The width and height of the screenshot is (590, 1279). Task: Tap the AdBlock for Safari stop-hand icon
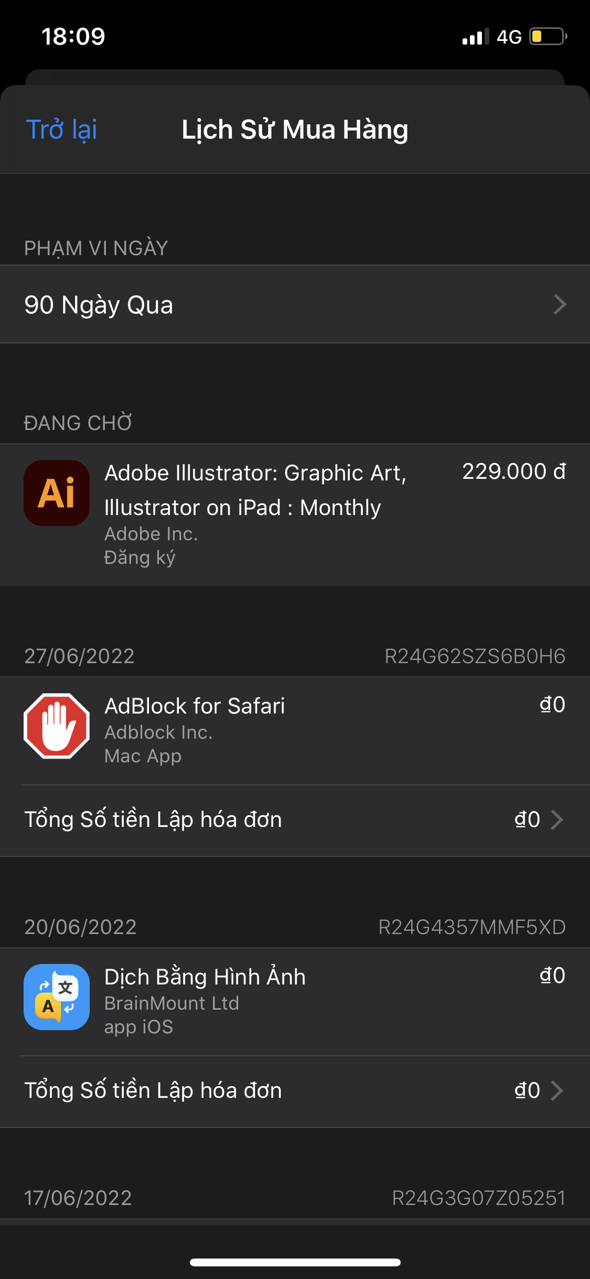coord(57,726)
